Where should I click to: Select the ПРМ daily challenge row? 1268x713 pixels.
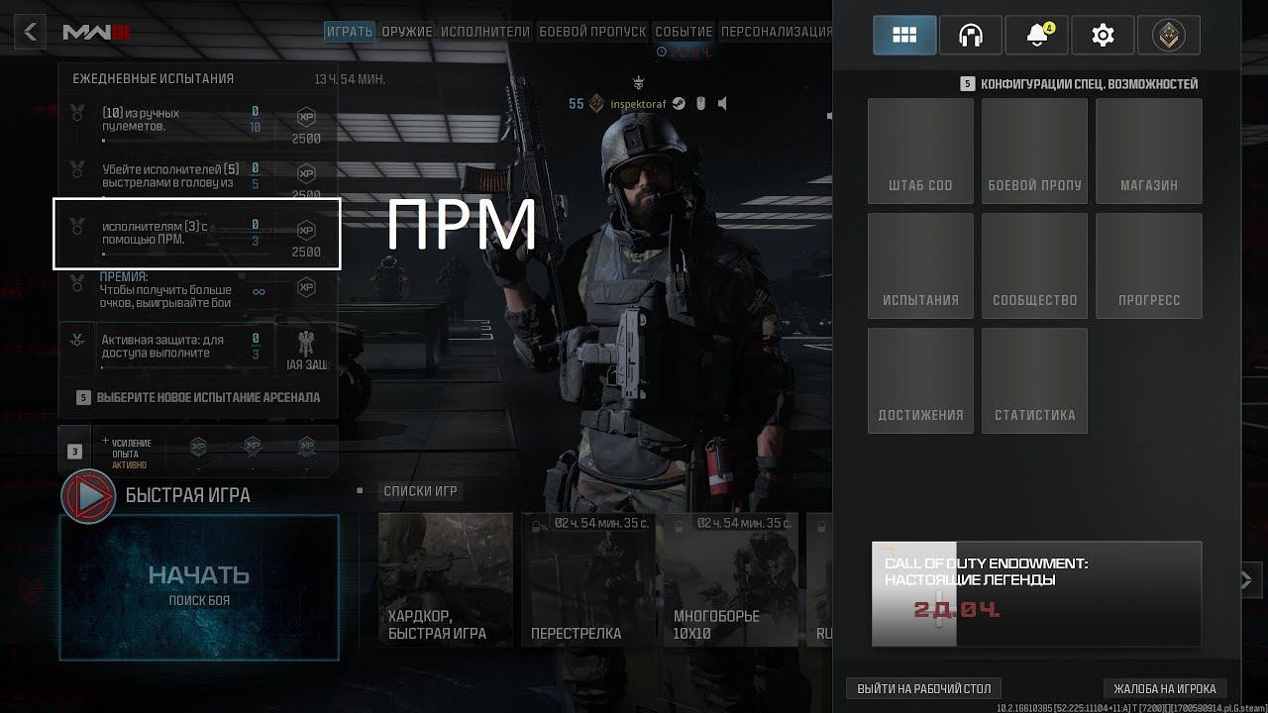point(197,234)
